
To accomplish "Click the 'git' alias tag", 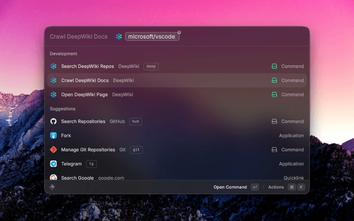I will [x=137, y=150].
